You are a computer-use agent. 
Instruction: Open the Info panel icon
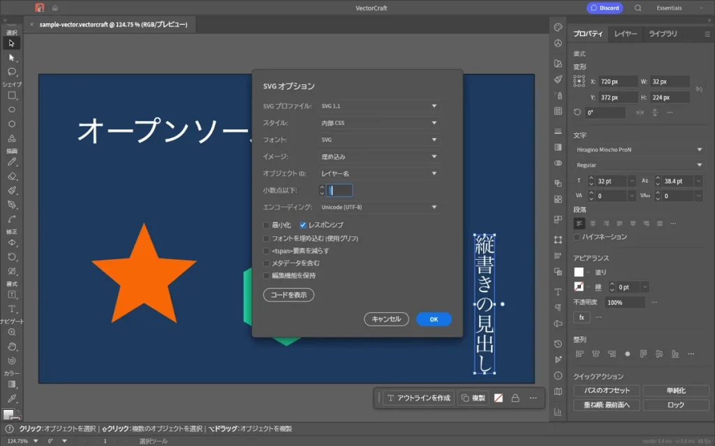point(558,376)
